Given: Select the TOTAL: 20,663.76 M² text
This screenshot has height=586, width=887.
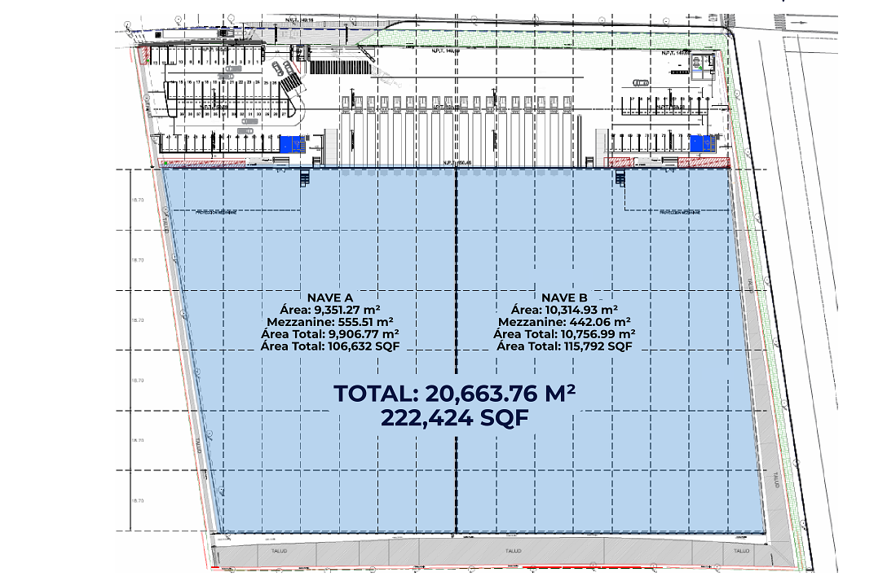Looking at the screenshot, I should tap(454, 393).
